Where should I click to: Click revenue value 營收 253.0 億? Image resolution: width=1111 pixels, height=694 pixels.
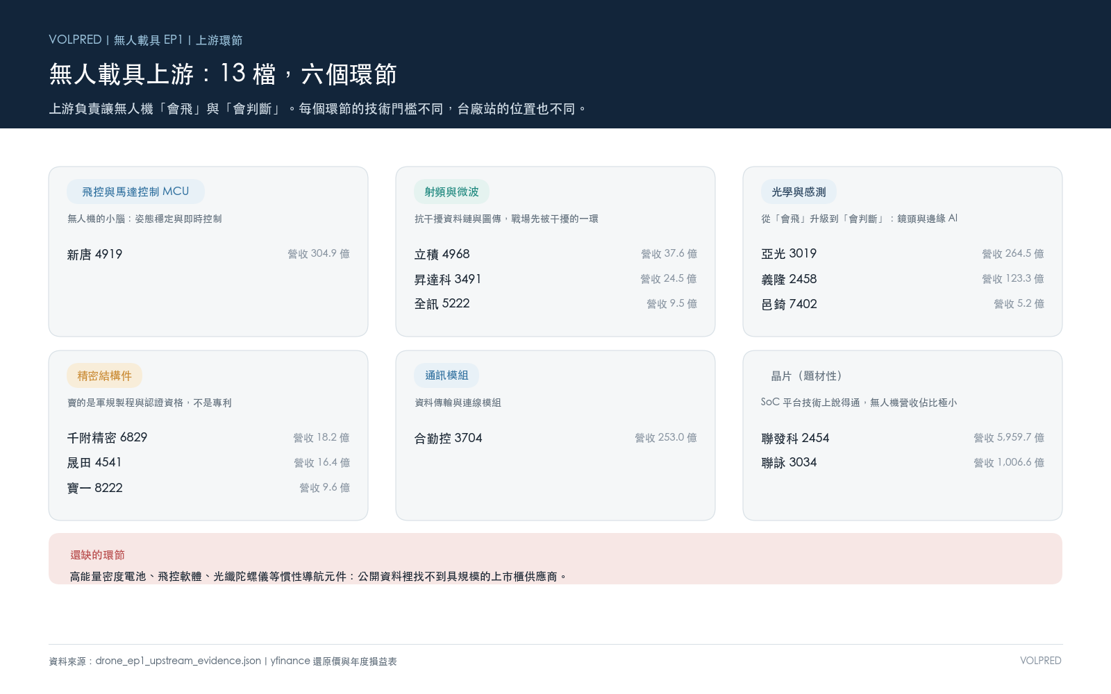[x=666, y=438]
